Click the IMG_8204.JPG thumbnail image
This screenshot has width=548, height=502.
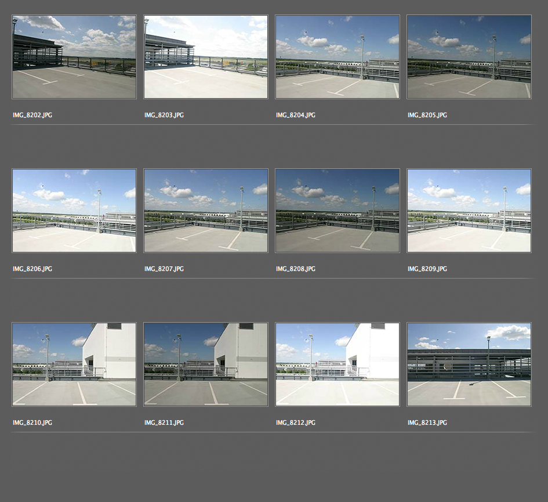[x=337, y=57]
